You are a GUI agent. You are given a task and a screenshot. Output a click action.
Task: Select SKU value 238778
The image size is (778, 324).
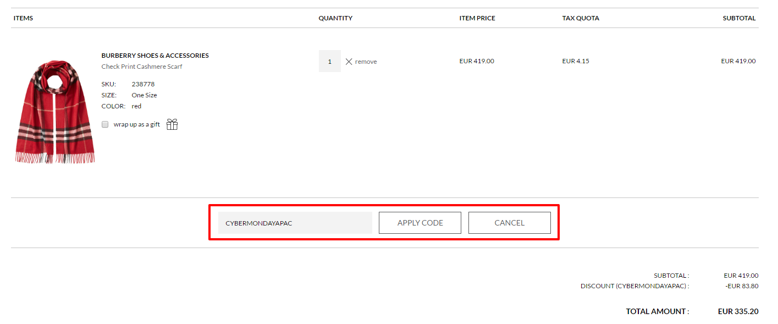click(x=143, y=84)
